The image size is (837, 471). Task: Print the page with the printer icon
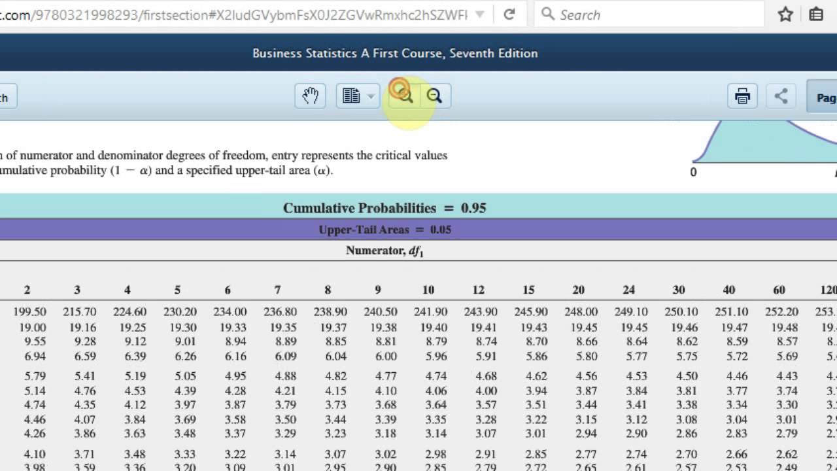742,97
